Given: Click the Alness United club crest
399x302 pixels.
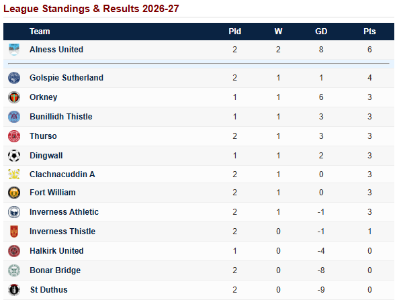Looking at the screenshot, I should tap(14, 49).
